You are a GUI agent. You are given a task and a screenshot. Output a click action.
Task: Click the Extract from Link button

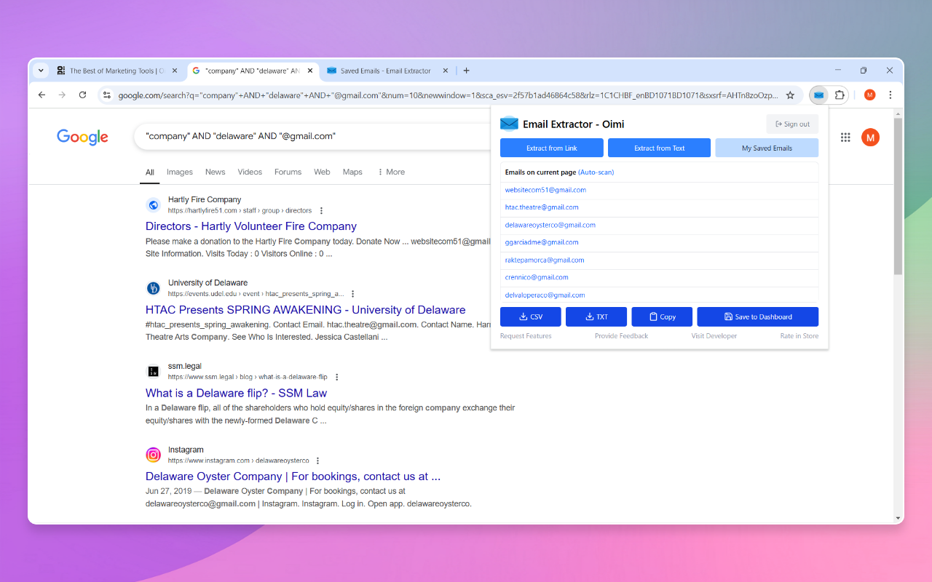552,148
